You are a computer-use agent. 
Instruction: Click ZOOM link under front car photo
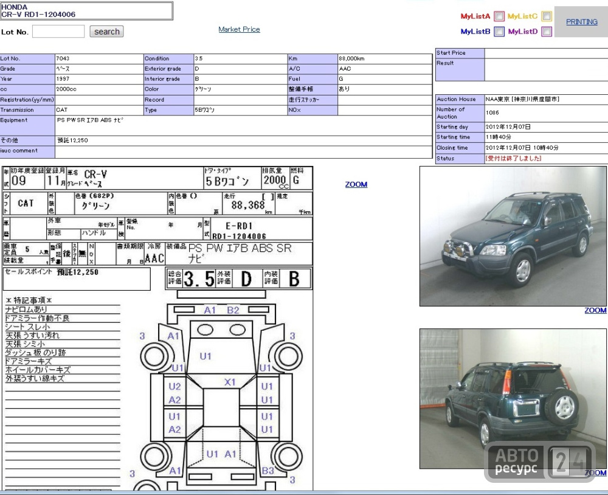(x=595, y=310)
